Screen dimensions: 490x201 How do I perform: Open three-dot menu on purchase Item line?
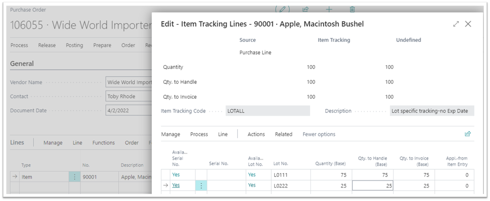pyautogui.click(x=74, y=177)
